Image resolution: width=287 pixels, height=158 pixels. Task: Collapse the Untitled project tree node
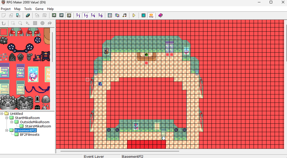coord(2,114)
